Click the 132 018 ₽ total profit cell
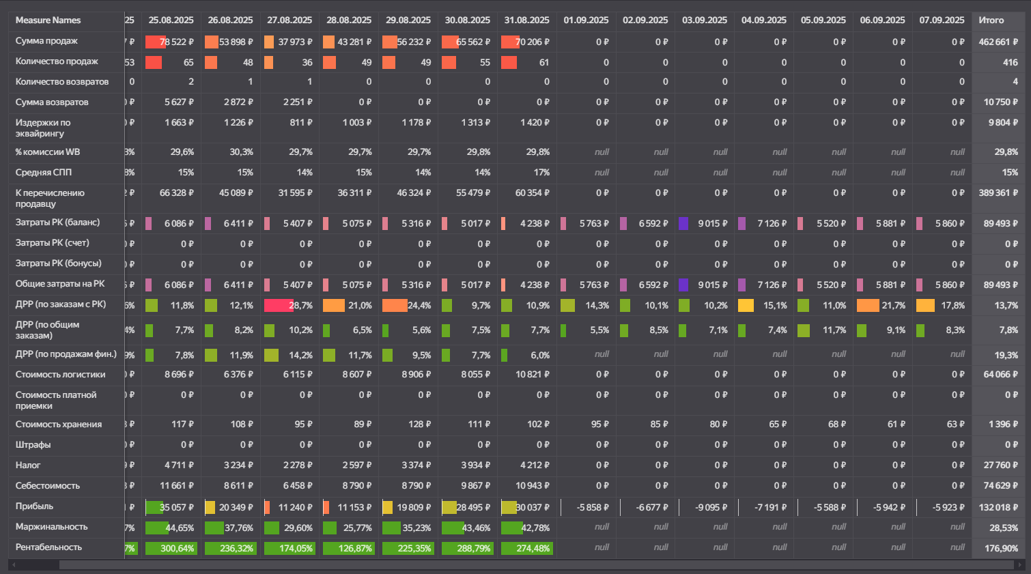1031x574 pixels. pos(998,507)
